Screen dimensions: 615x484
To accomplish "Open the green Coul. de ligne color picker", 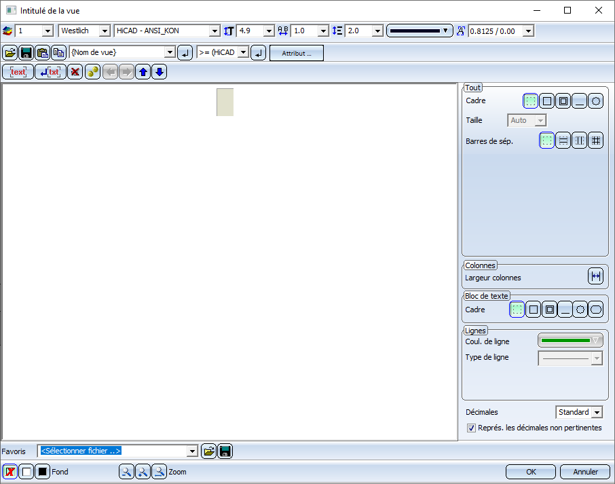I will pyautogui.click(x=570, y=340).
